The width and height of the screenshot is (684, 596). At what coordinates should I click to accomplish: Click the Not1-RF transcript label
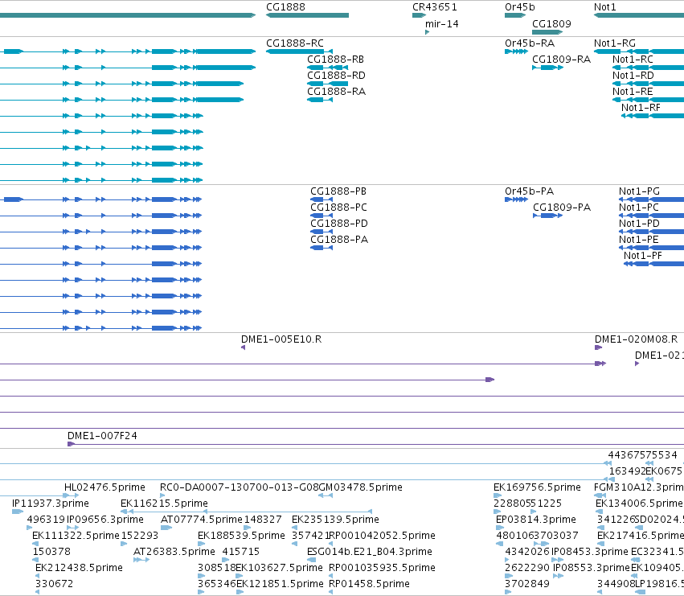(641, 108)
